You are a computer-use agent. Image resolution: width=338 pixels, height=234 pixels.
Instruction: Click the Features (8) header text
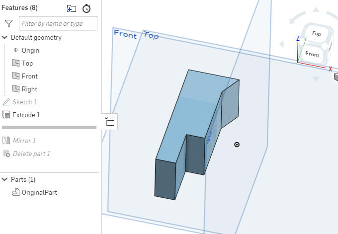coord(19,8)
